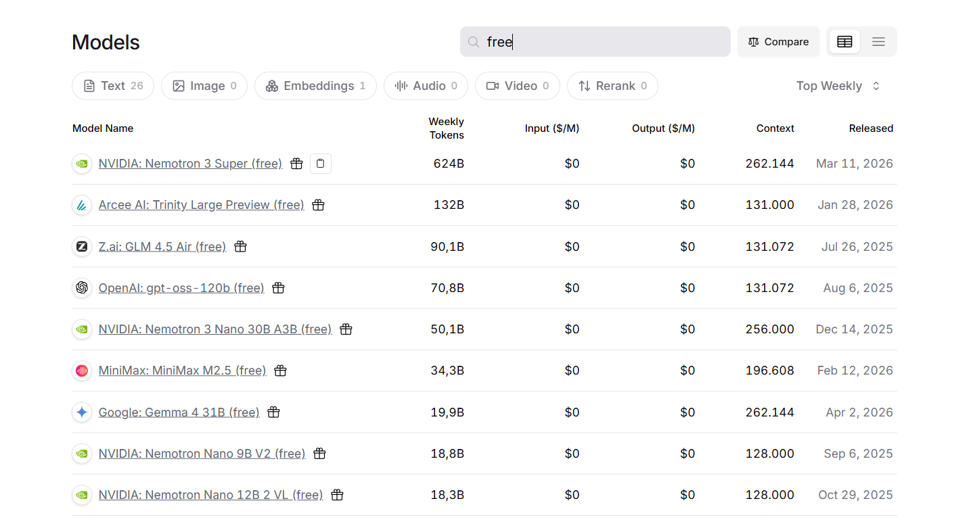Open the Top Weekly sort dropdown
975x524 pixels.
tap(838, 86)
